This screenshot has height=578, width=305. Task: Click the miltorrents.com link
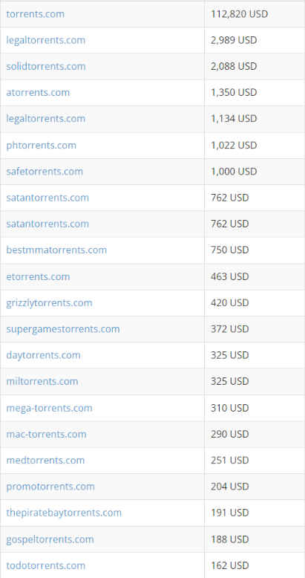[x=42, y=381]
